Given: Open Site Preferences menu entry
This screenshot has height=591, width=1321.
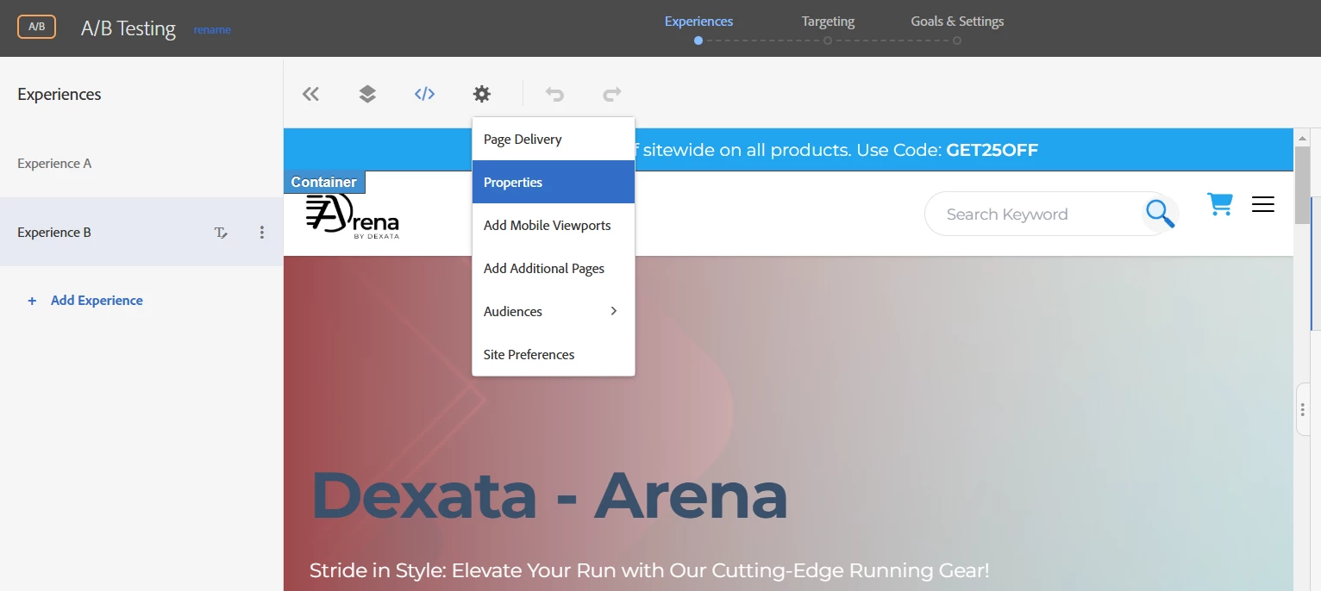Looking at the screenshot, I should [x=554, y=354].
